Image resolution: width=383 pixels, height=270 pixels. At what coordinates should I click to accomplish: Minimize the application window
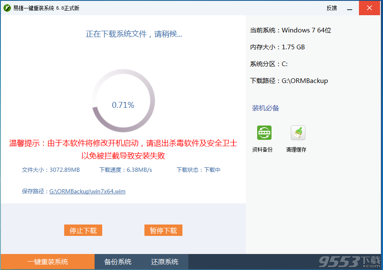click(350, 8)
